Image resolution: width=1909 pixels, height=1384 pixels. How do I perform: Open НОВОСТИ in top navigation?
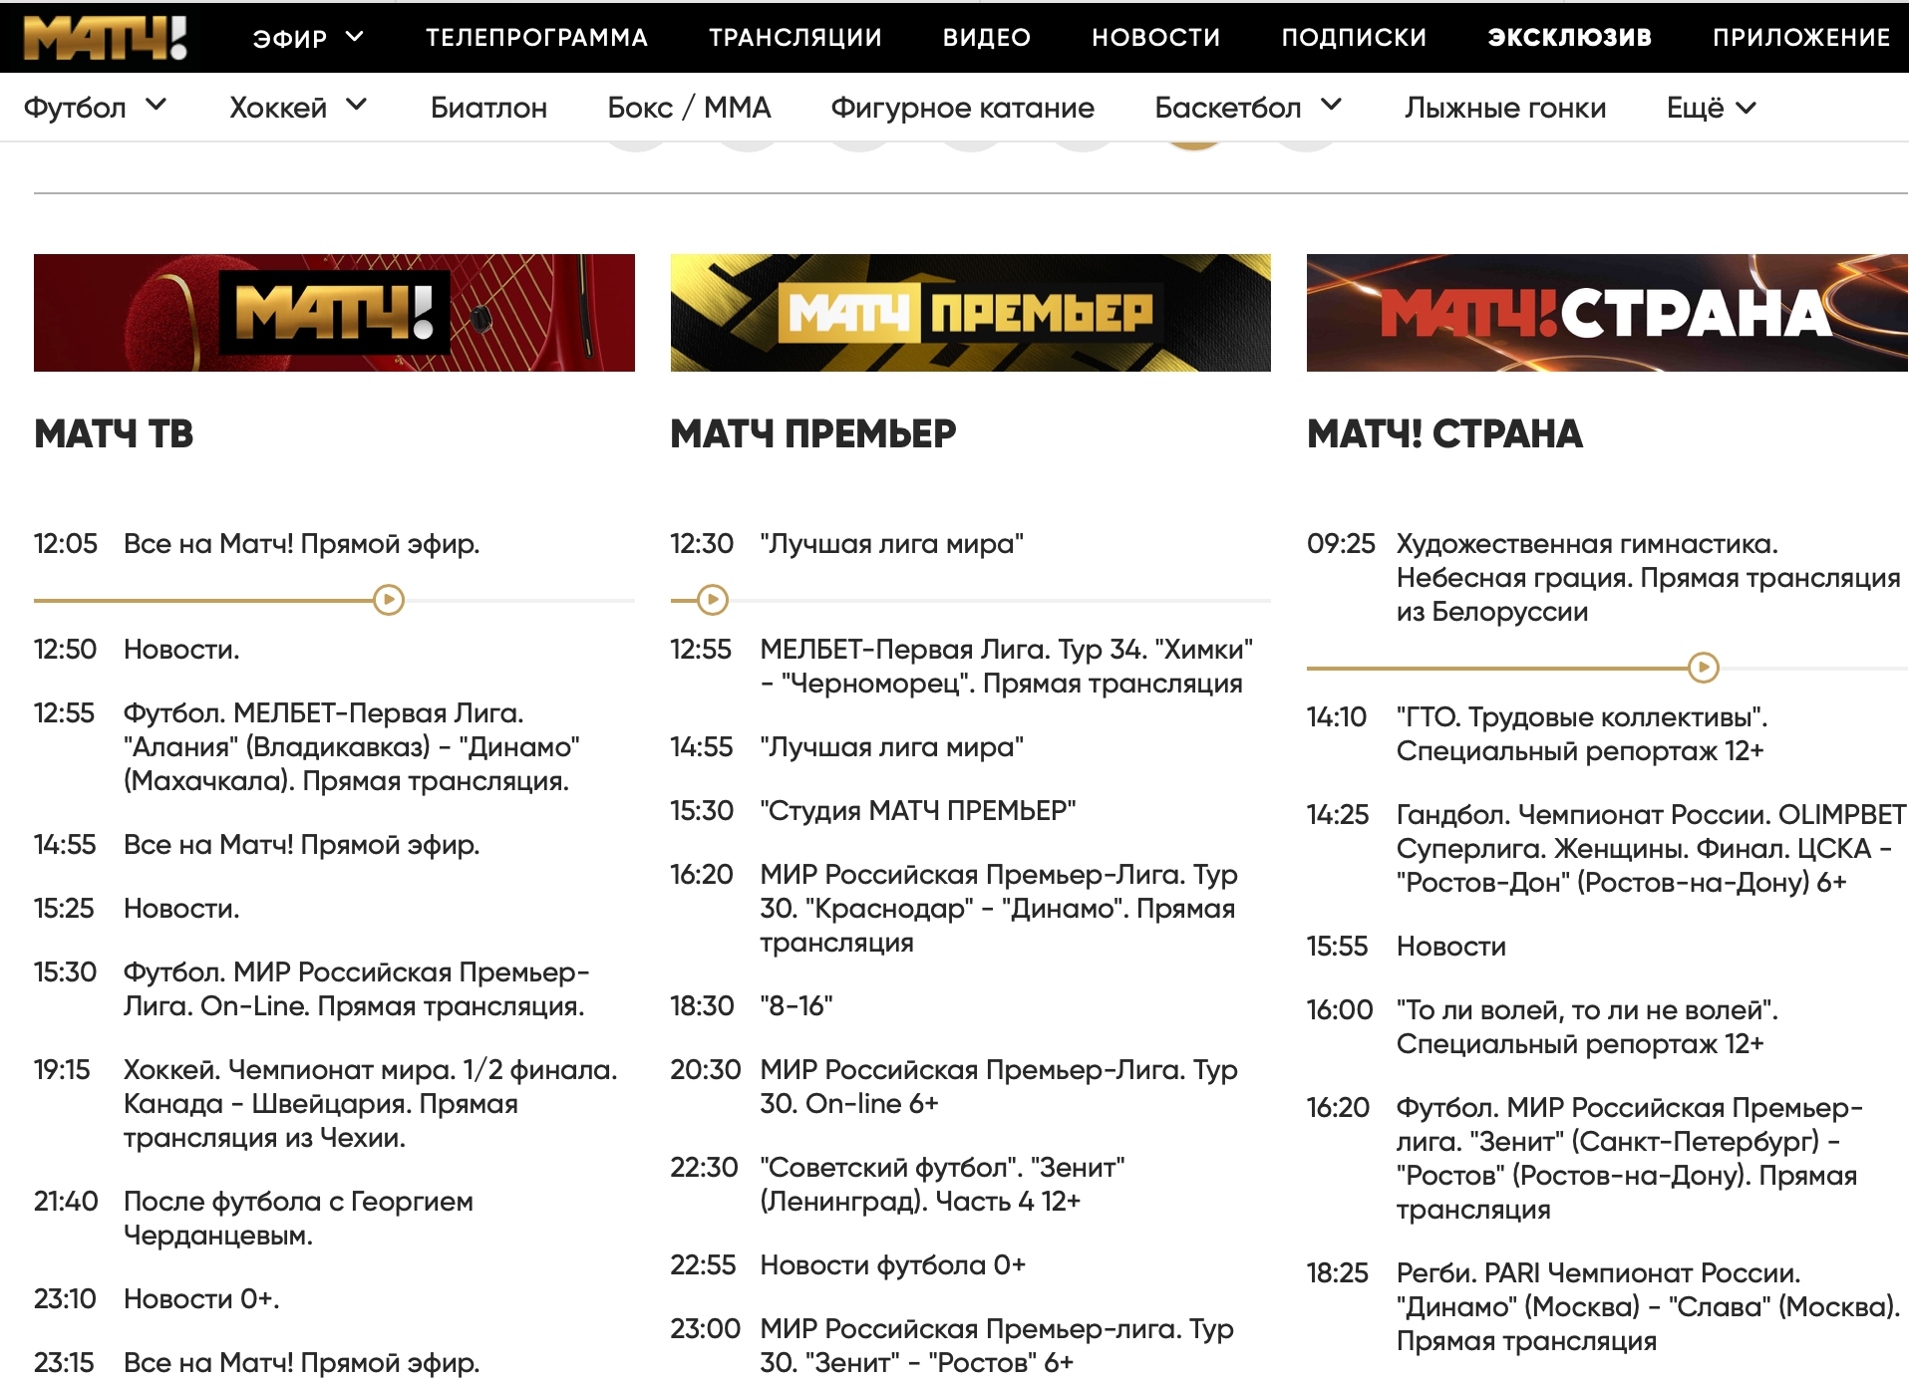point(1155,37)
